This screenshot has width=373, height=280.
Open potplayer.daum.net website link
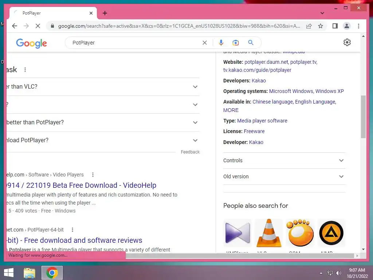tap(266, 62)
